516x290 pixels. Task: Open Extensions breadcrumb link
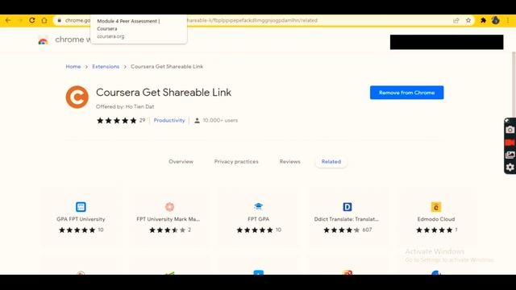pyautogui.click(x=106, y=66)
